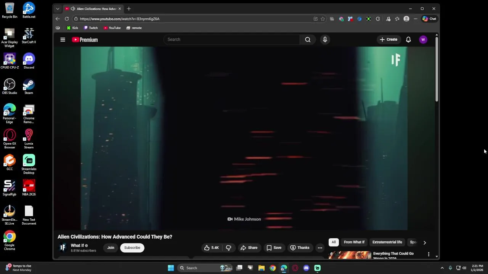The height and width of the screenshot is (274, 488).
Task: Click the Thanks button
Action: coord(300,248)
